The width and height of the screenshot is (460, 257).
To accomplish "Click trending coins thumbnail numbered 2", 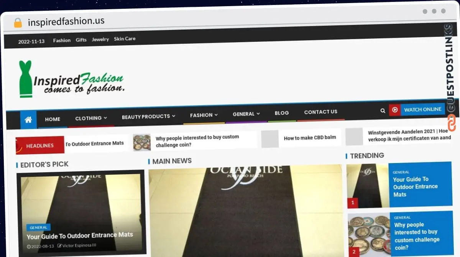I will [x=369, y=234].
